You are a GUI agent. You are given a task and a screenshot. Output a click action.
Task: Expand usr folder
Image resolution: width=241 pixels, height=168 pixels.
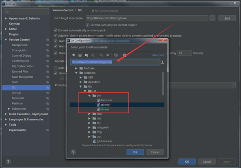89,137
